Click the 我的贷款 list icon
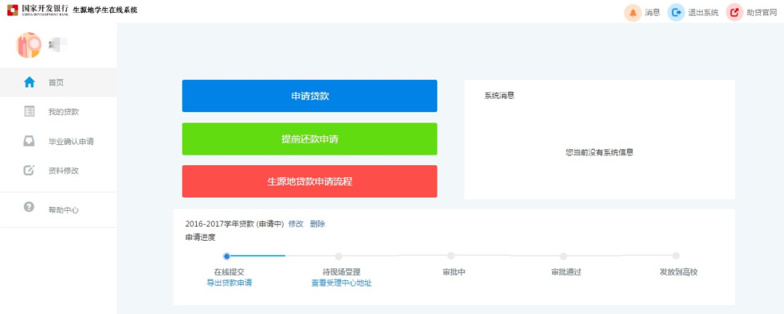784x314 pixels. click(x=29, y=111)
